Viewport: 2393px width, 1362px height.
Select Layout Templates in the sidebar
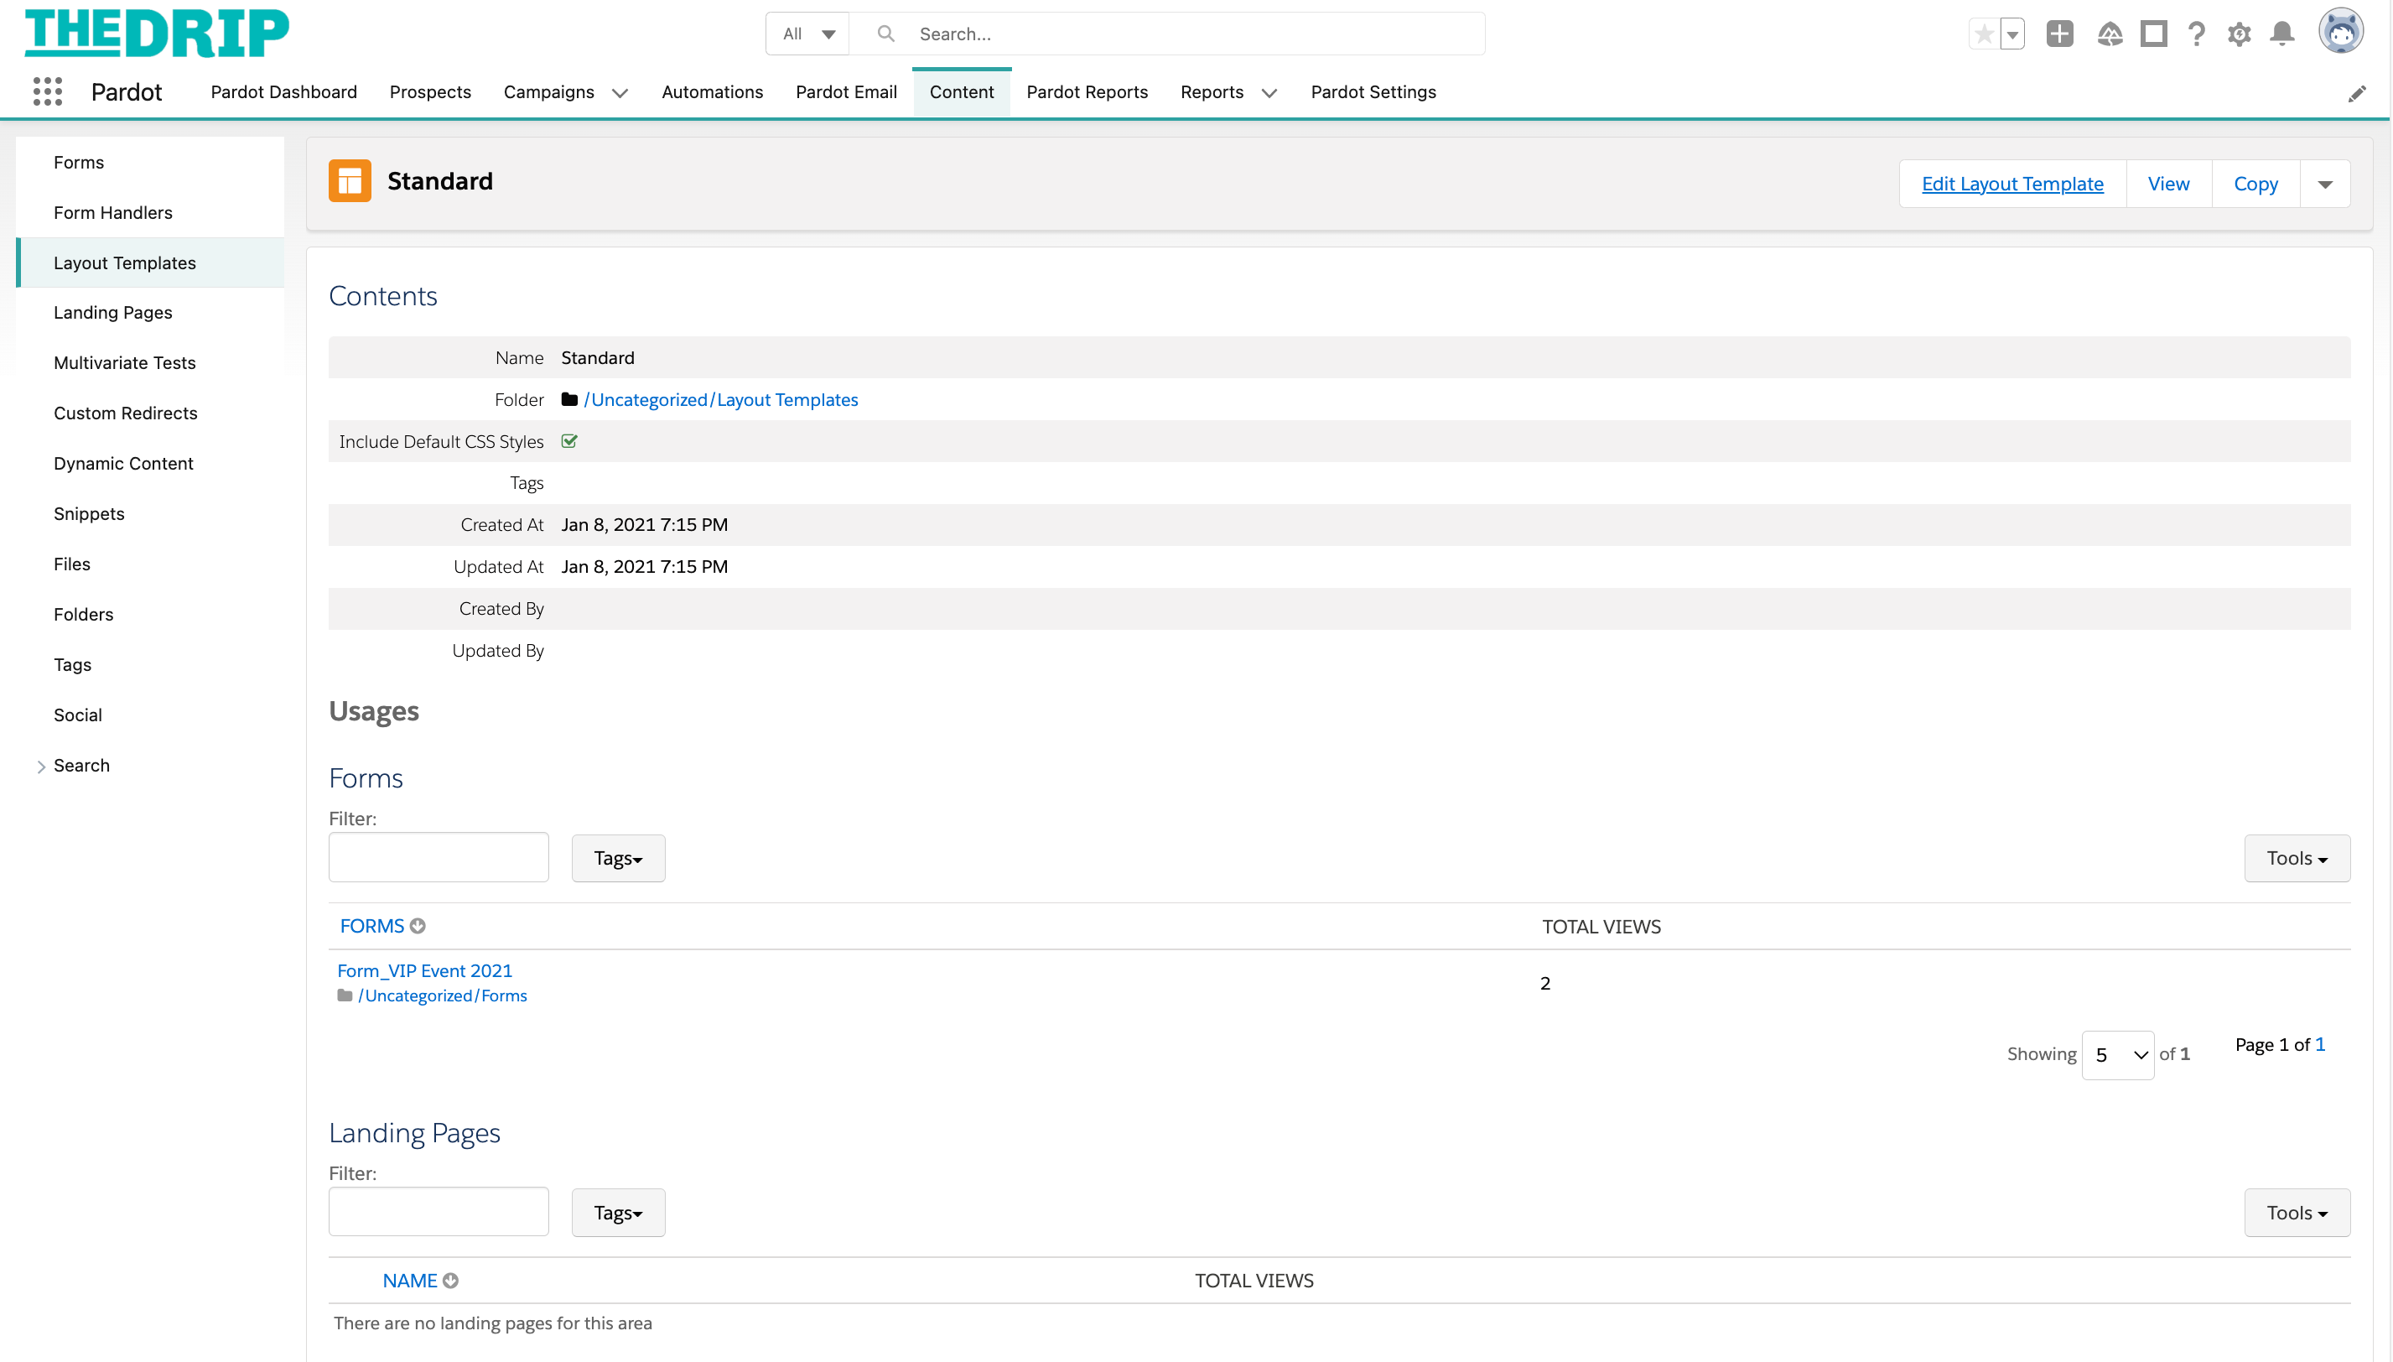click(151, 263)
